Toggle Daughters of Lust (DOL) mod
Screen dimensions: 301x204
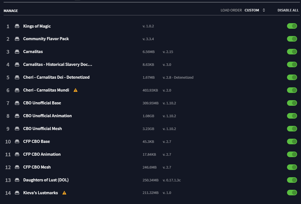[x=292, y=180]
